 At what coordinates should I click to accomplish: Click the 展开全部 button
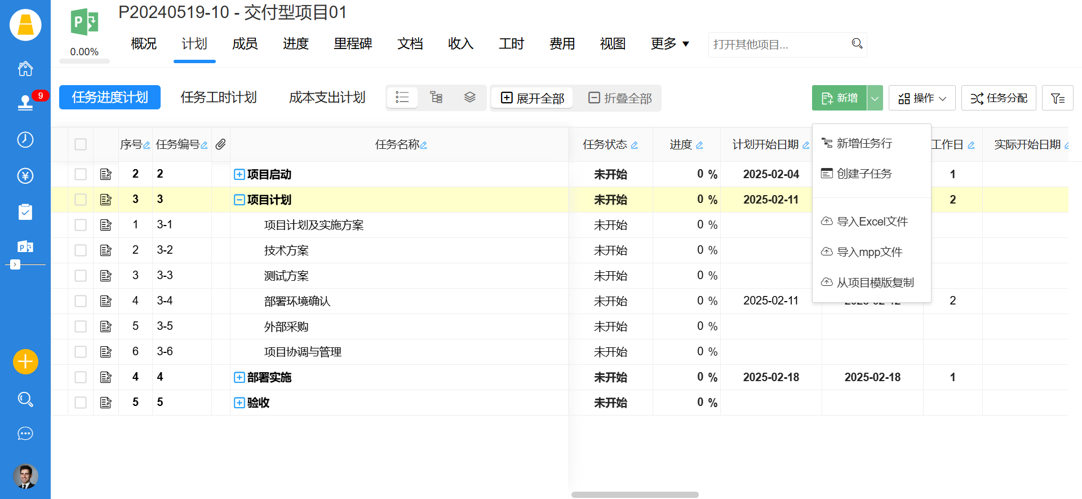(x=533, y=98)
